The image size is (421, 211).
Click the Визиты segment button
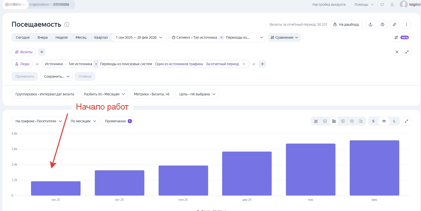pos(24,52)
